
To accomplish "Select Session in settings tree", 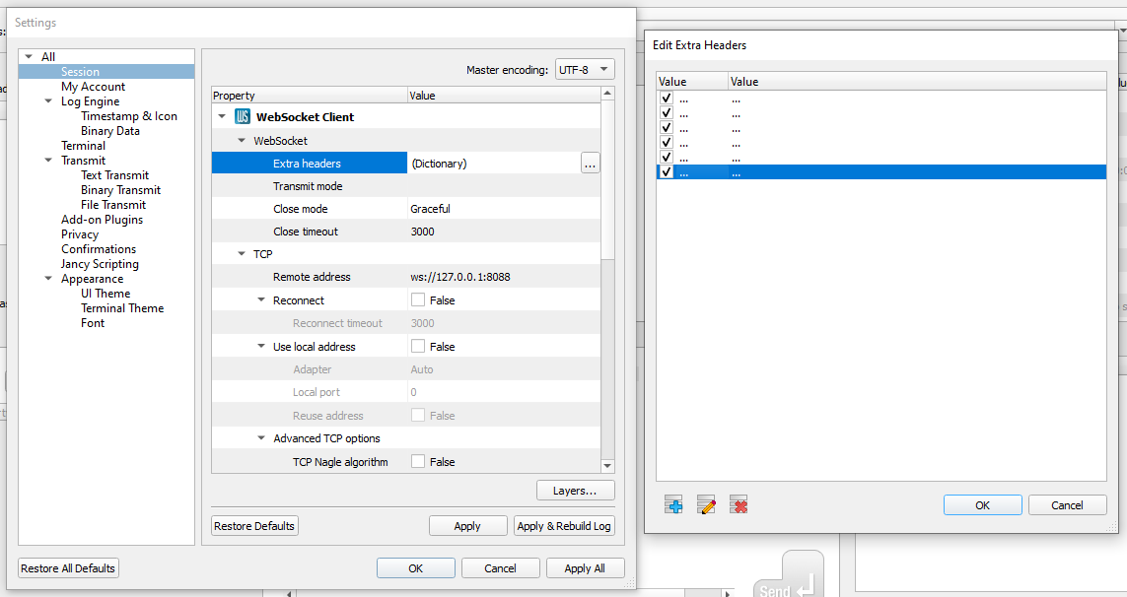I will tap(81, 72).
